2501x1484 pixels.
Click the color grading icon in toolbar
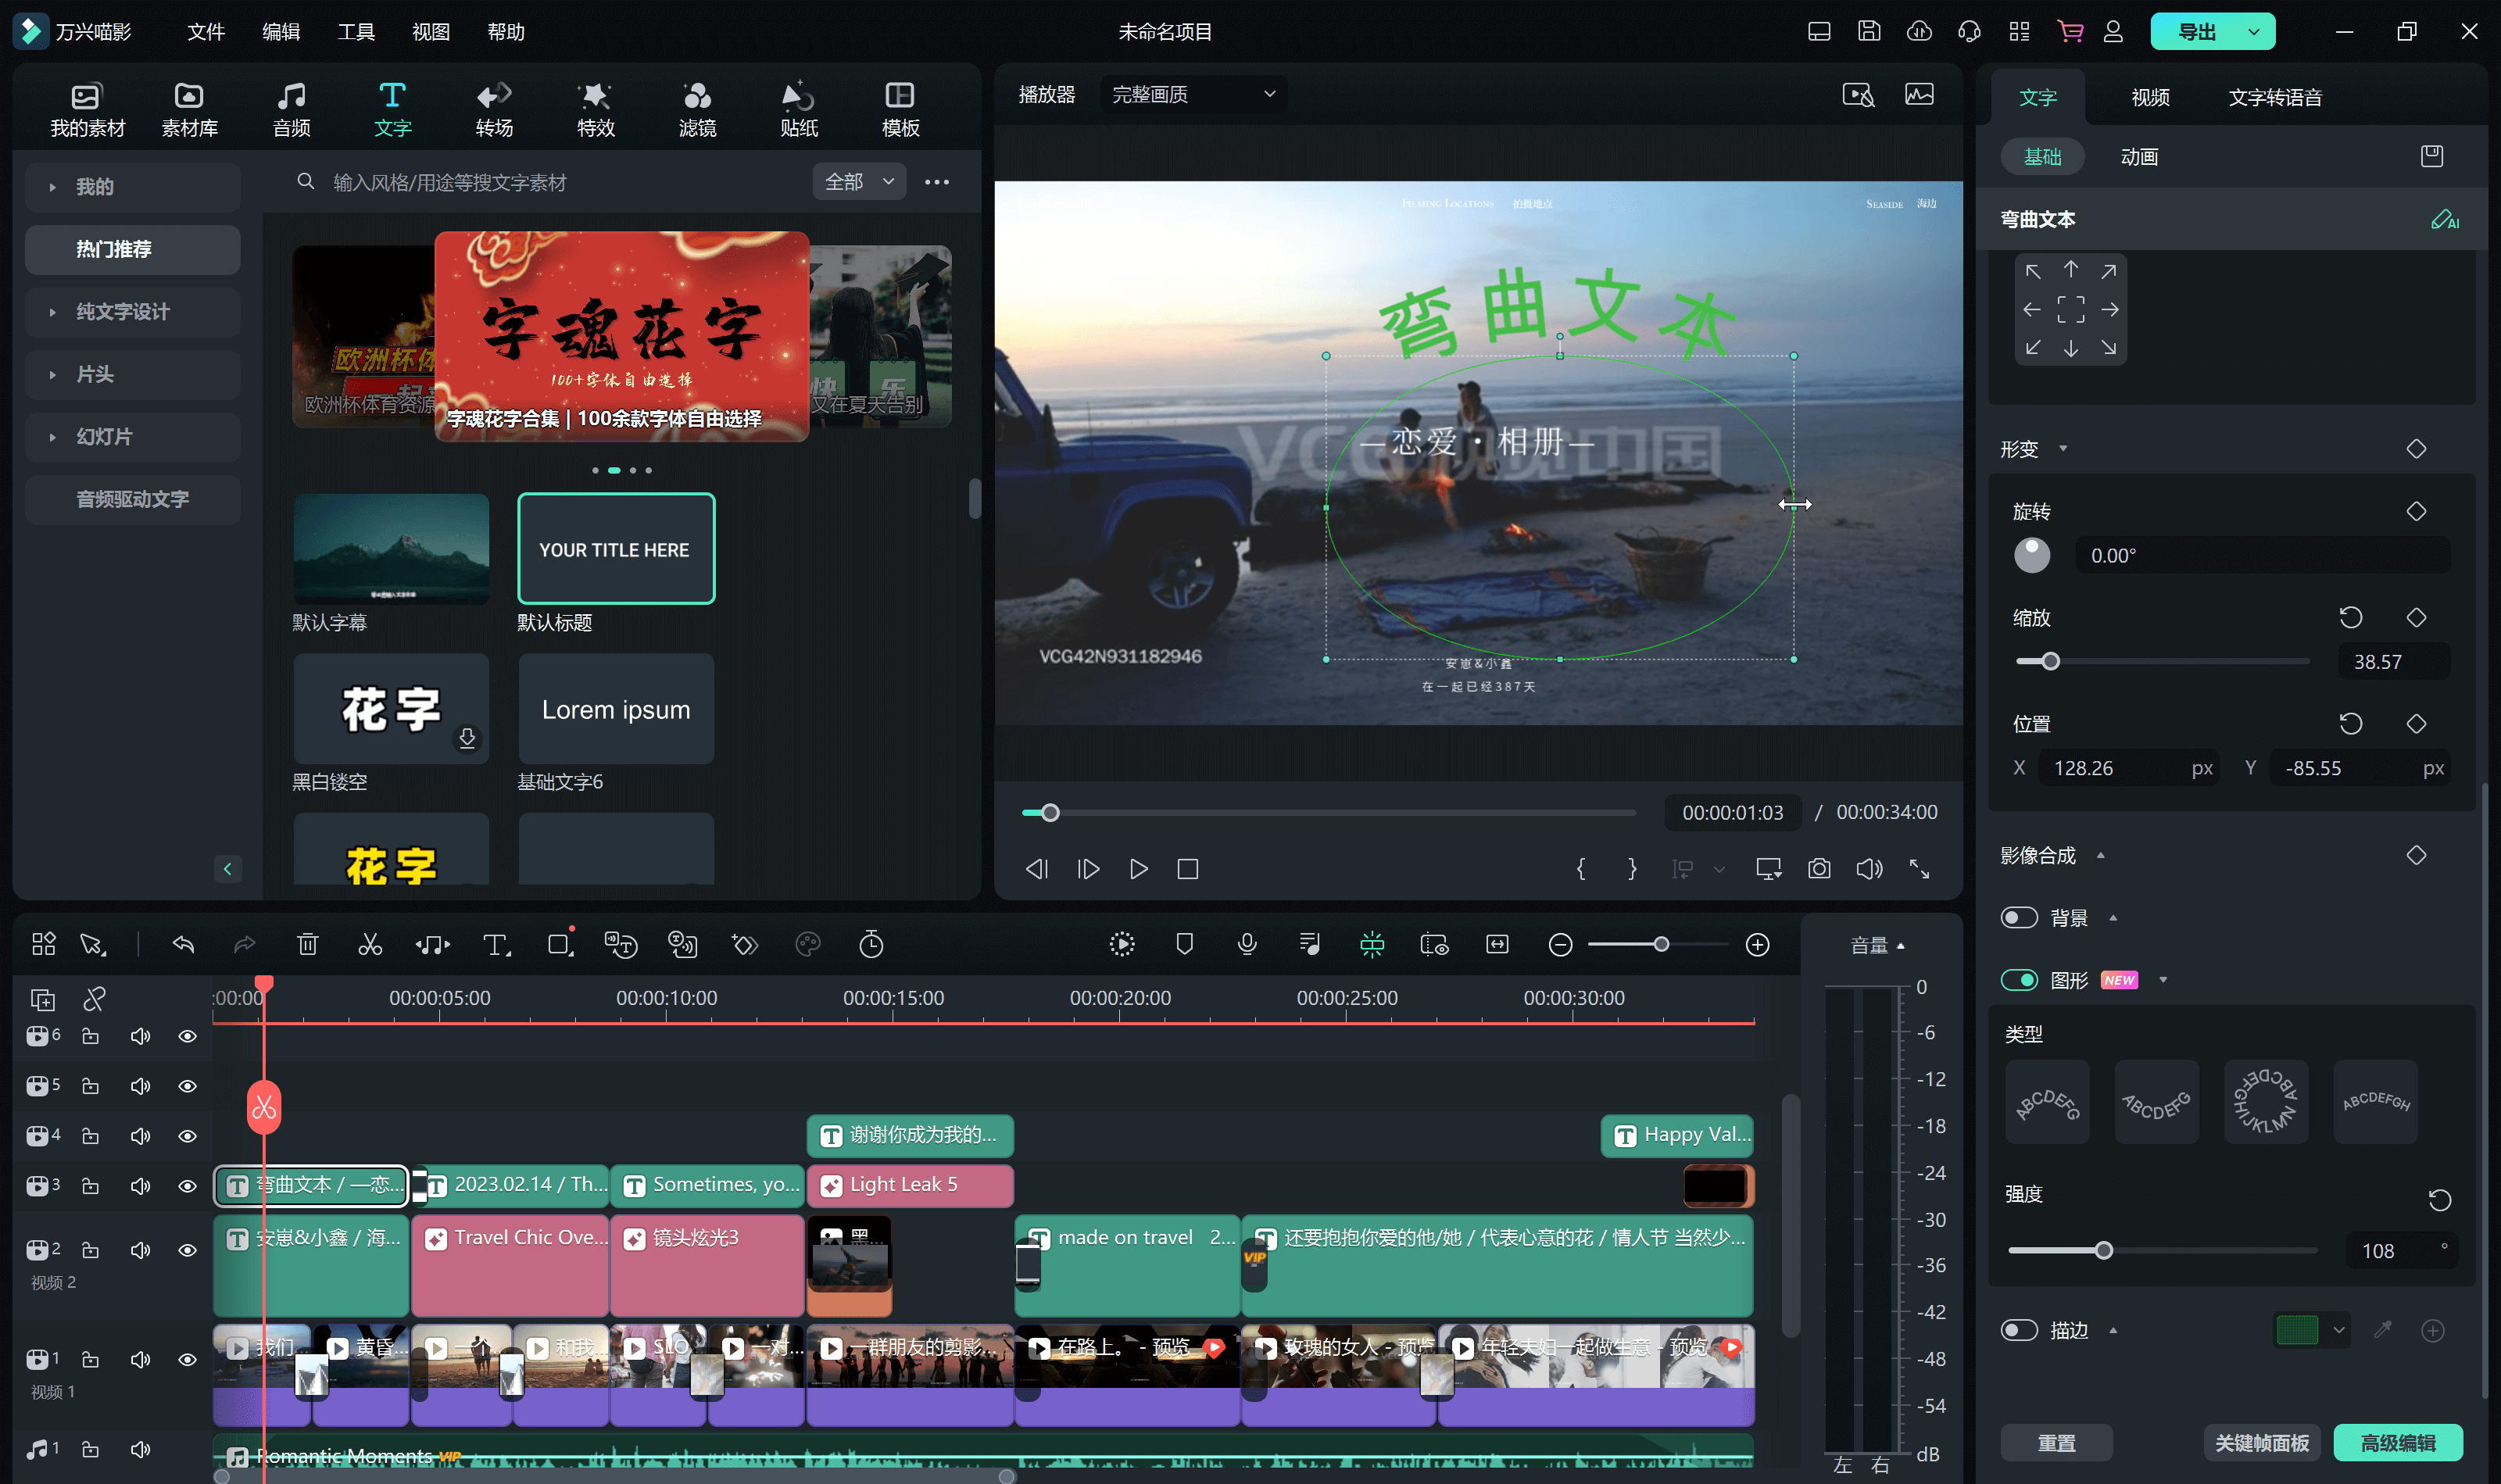click(x=807, y=943)
